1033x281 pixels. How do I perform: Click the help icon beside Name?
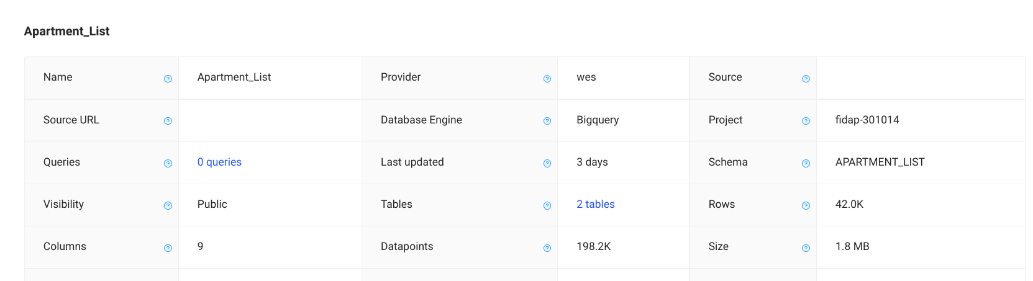tap(168, 79)
